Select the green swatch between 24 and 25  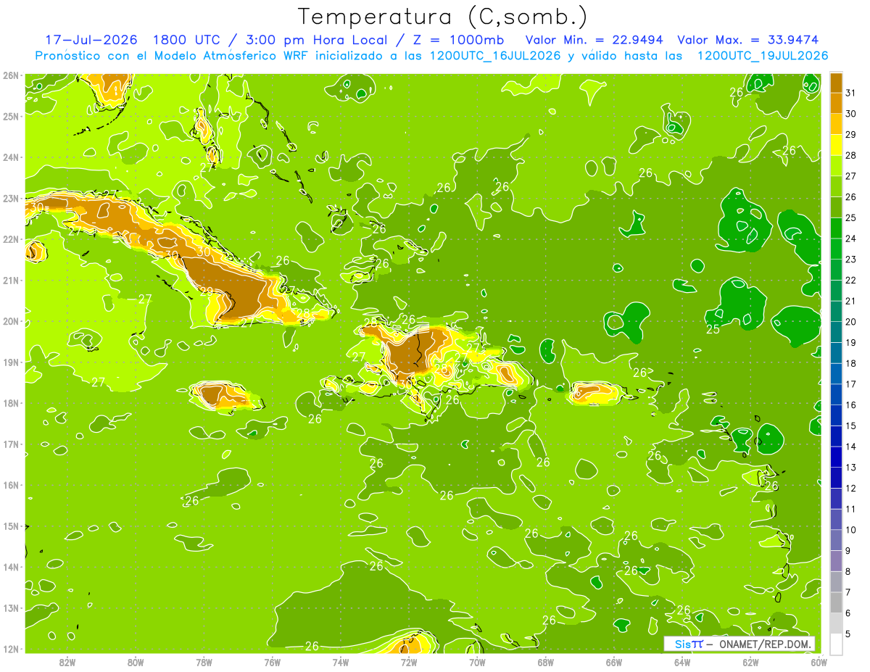[837, 228]
